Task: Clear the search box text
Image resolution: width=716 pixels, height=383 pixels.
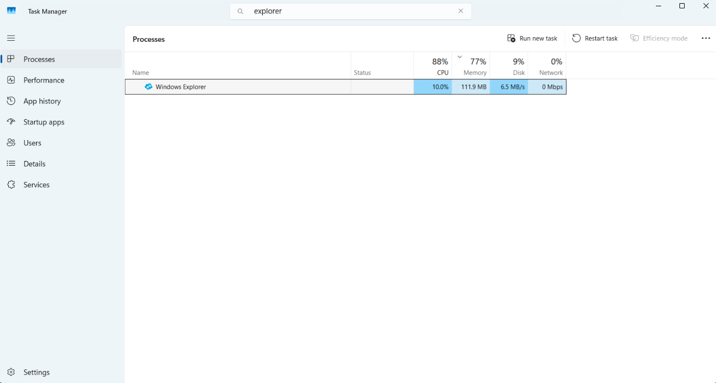Action: click(x=460, y=11)
